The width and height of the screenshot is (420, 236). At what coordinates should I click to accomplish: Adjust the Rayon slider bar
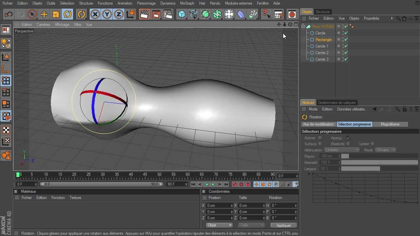[x=380, y=156]
